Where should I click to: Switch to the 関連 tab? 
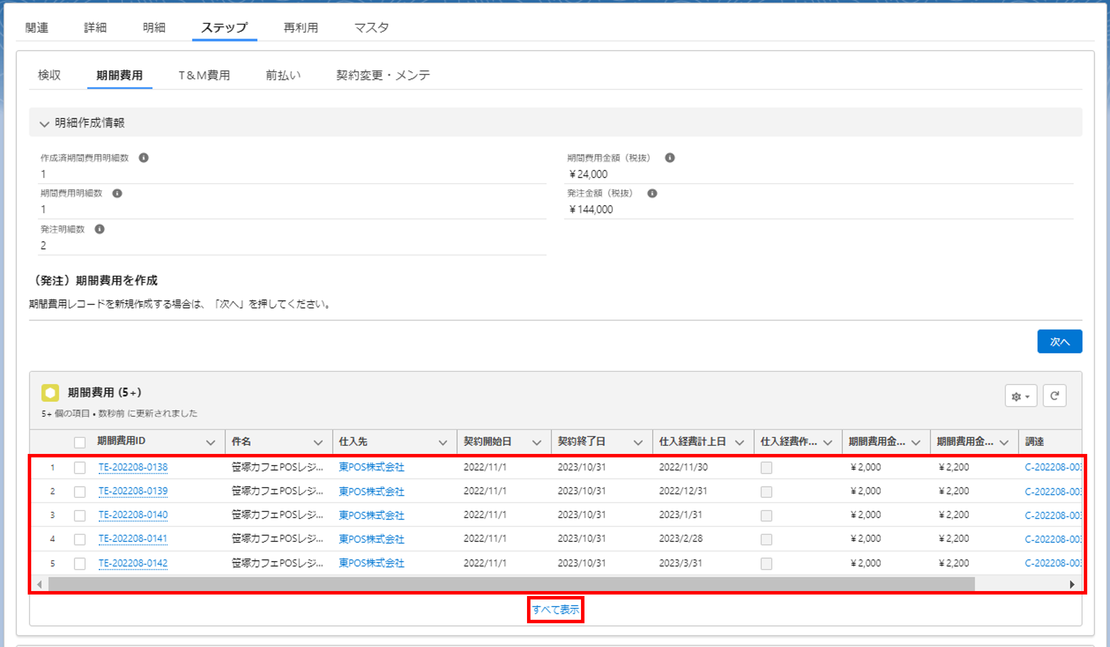[x=37, y=28]
